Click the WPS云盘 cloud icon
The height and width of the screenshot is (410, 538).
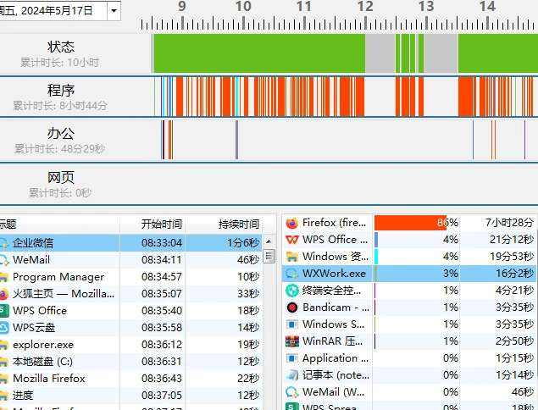(3, 327)
